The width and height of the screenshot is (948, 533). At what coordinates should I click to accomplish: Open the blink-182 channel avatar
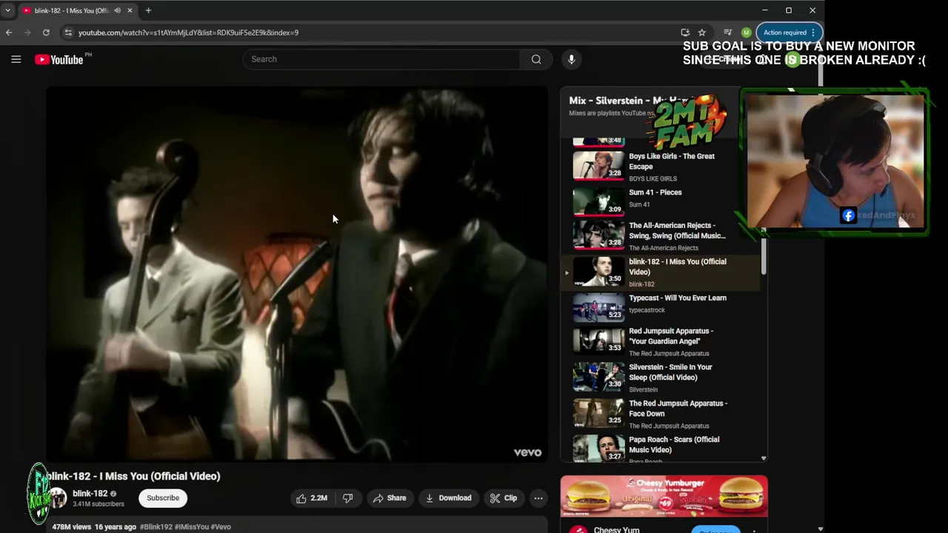point(58,498)
